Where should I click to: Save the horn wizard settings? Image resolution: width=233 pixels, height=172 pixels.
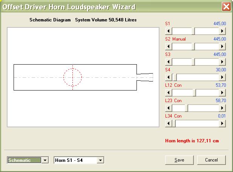(179, 160)
